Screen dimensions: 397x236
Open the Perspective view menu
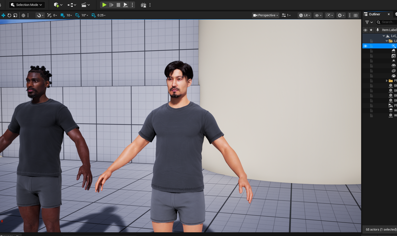265,15
